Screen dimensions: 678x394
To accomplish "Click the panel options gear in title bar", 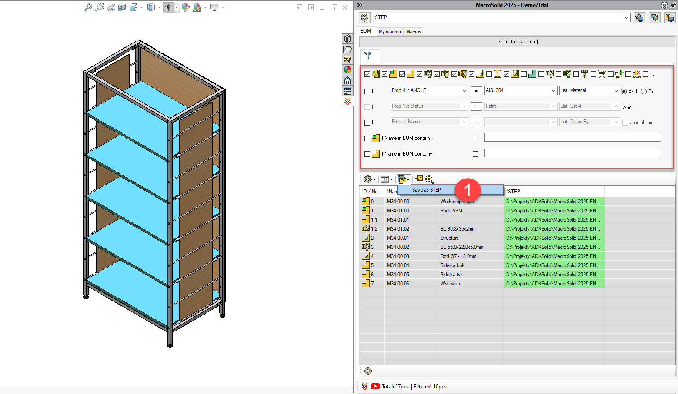I will (x=664, y=5).
